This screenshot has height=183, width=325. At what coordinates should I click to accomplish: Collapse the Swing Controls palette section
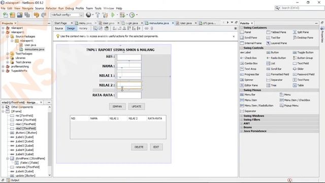242,48
